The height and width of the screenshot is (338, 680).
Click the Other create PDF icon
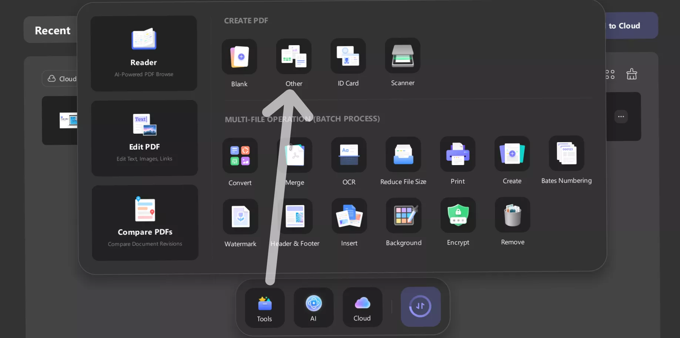[x=294, y=56]
